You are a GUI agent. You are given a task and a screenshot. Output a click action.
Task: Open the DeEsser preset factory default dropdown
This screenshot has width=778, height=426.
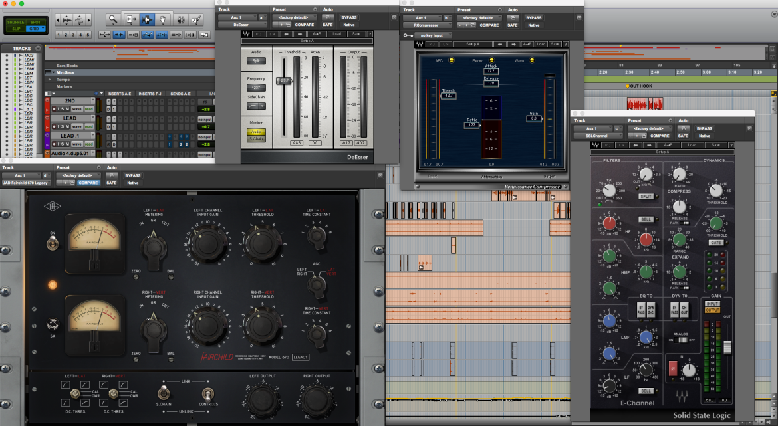coord(294,17)
